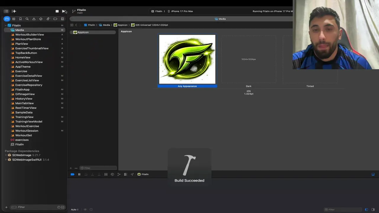This screenshot has height=213, width=379.
Task: Show the Find navigator magnifier icon
Action: (x=27, y=19)
